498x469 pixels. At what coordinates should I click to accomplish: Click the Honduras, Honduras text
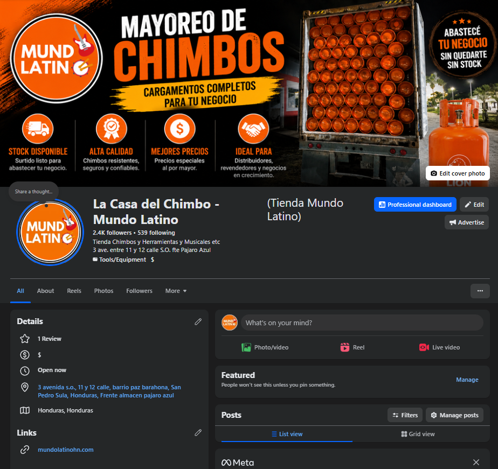pos(65,411)
